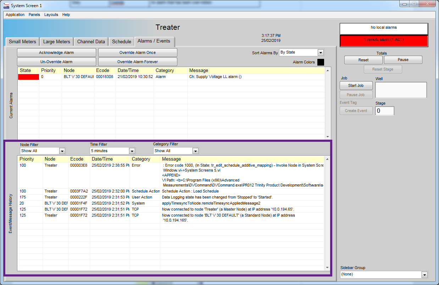Open the Application menu
The width and height of the screenshot is (439, 285).
point(15,15)
